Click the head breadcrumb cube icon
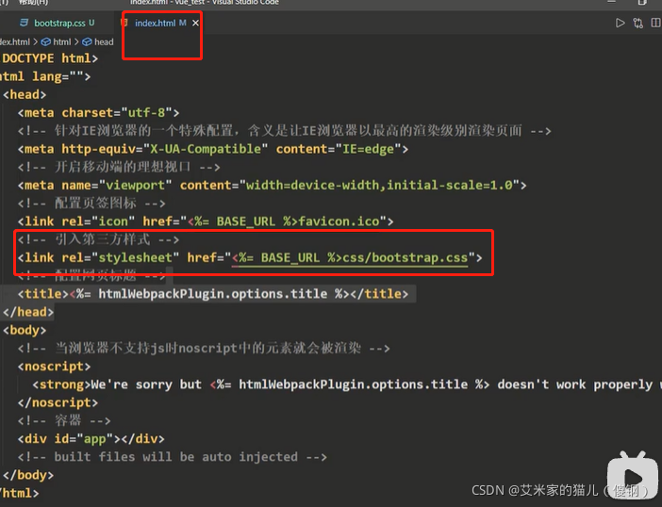The image size is (662, 507). pyautogui.click(x=87, y=41)
